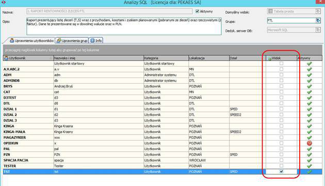The width and height of the screenshot is (325, 186).
Task: Check the Widok checkbox for MAGAZYNIER
Action: coord(281,137)
